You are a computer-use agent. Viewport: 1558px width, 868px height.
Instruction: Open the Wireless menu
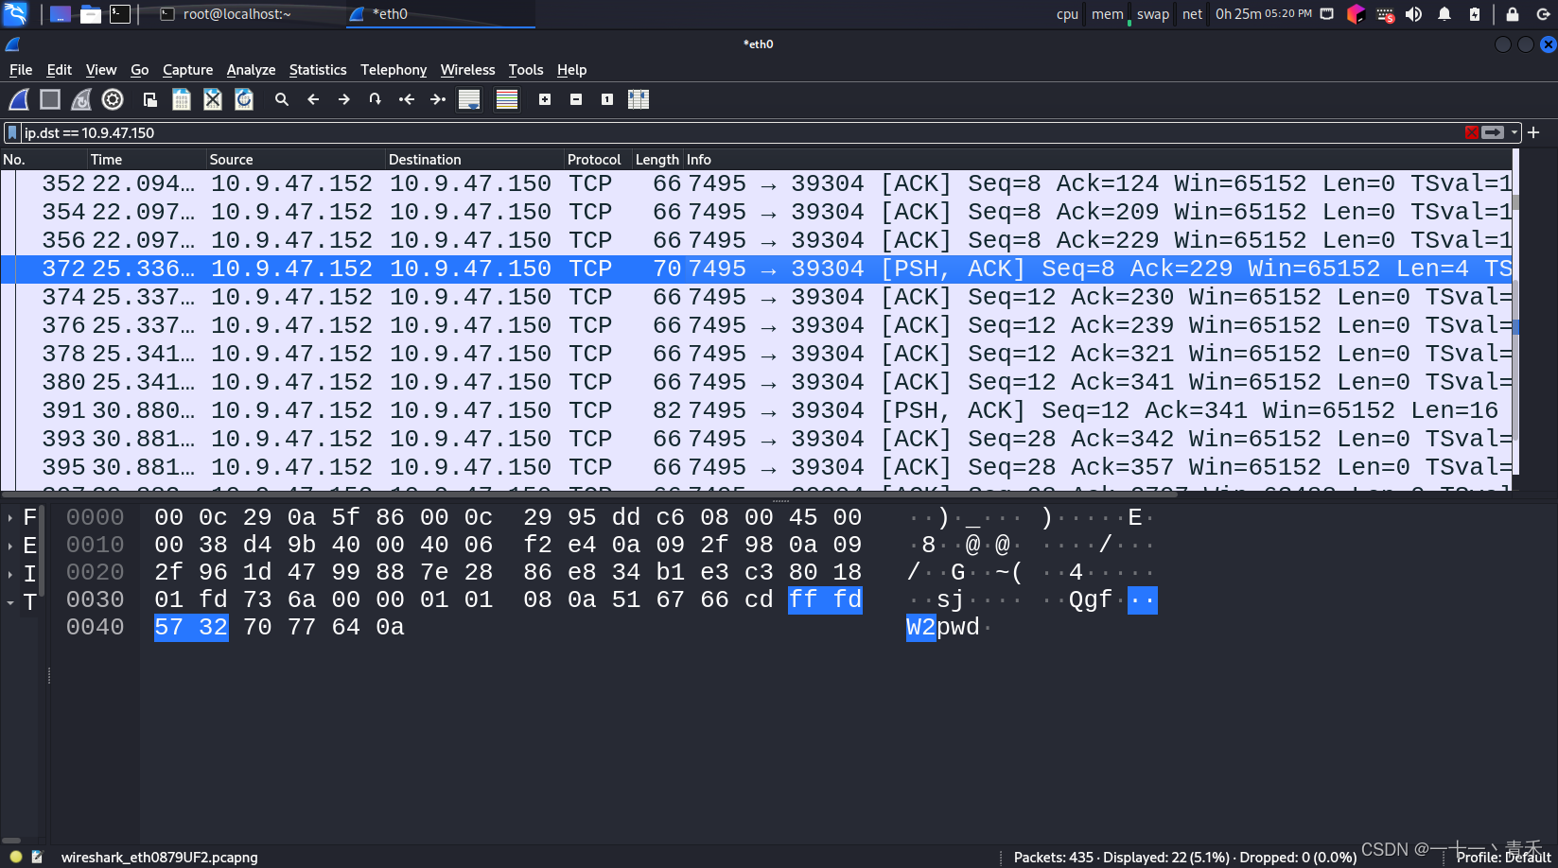tap(467, 70)
